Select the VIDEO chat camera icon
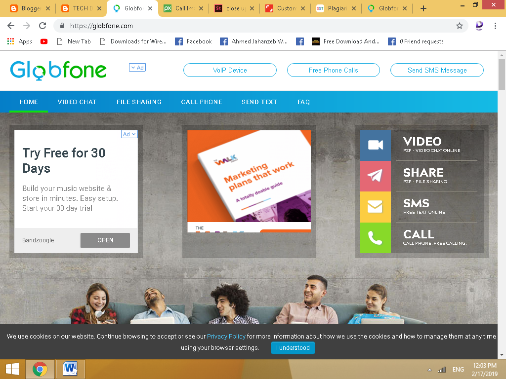Screen dimensions: 506x379 coord(375,145)
